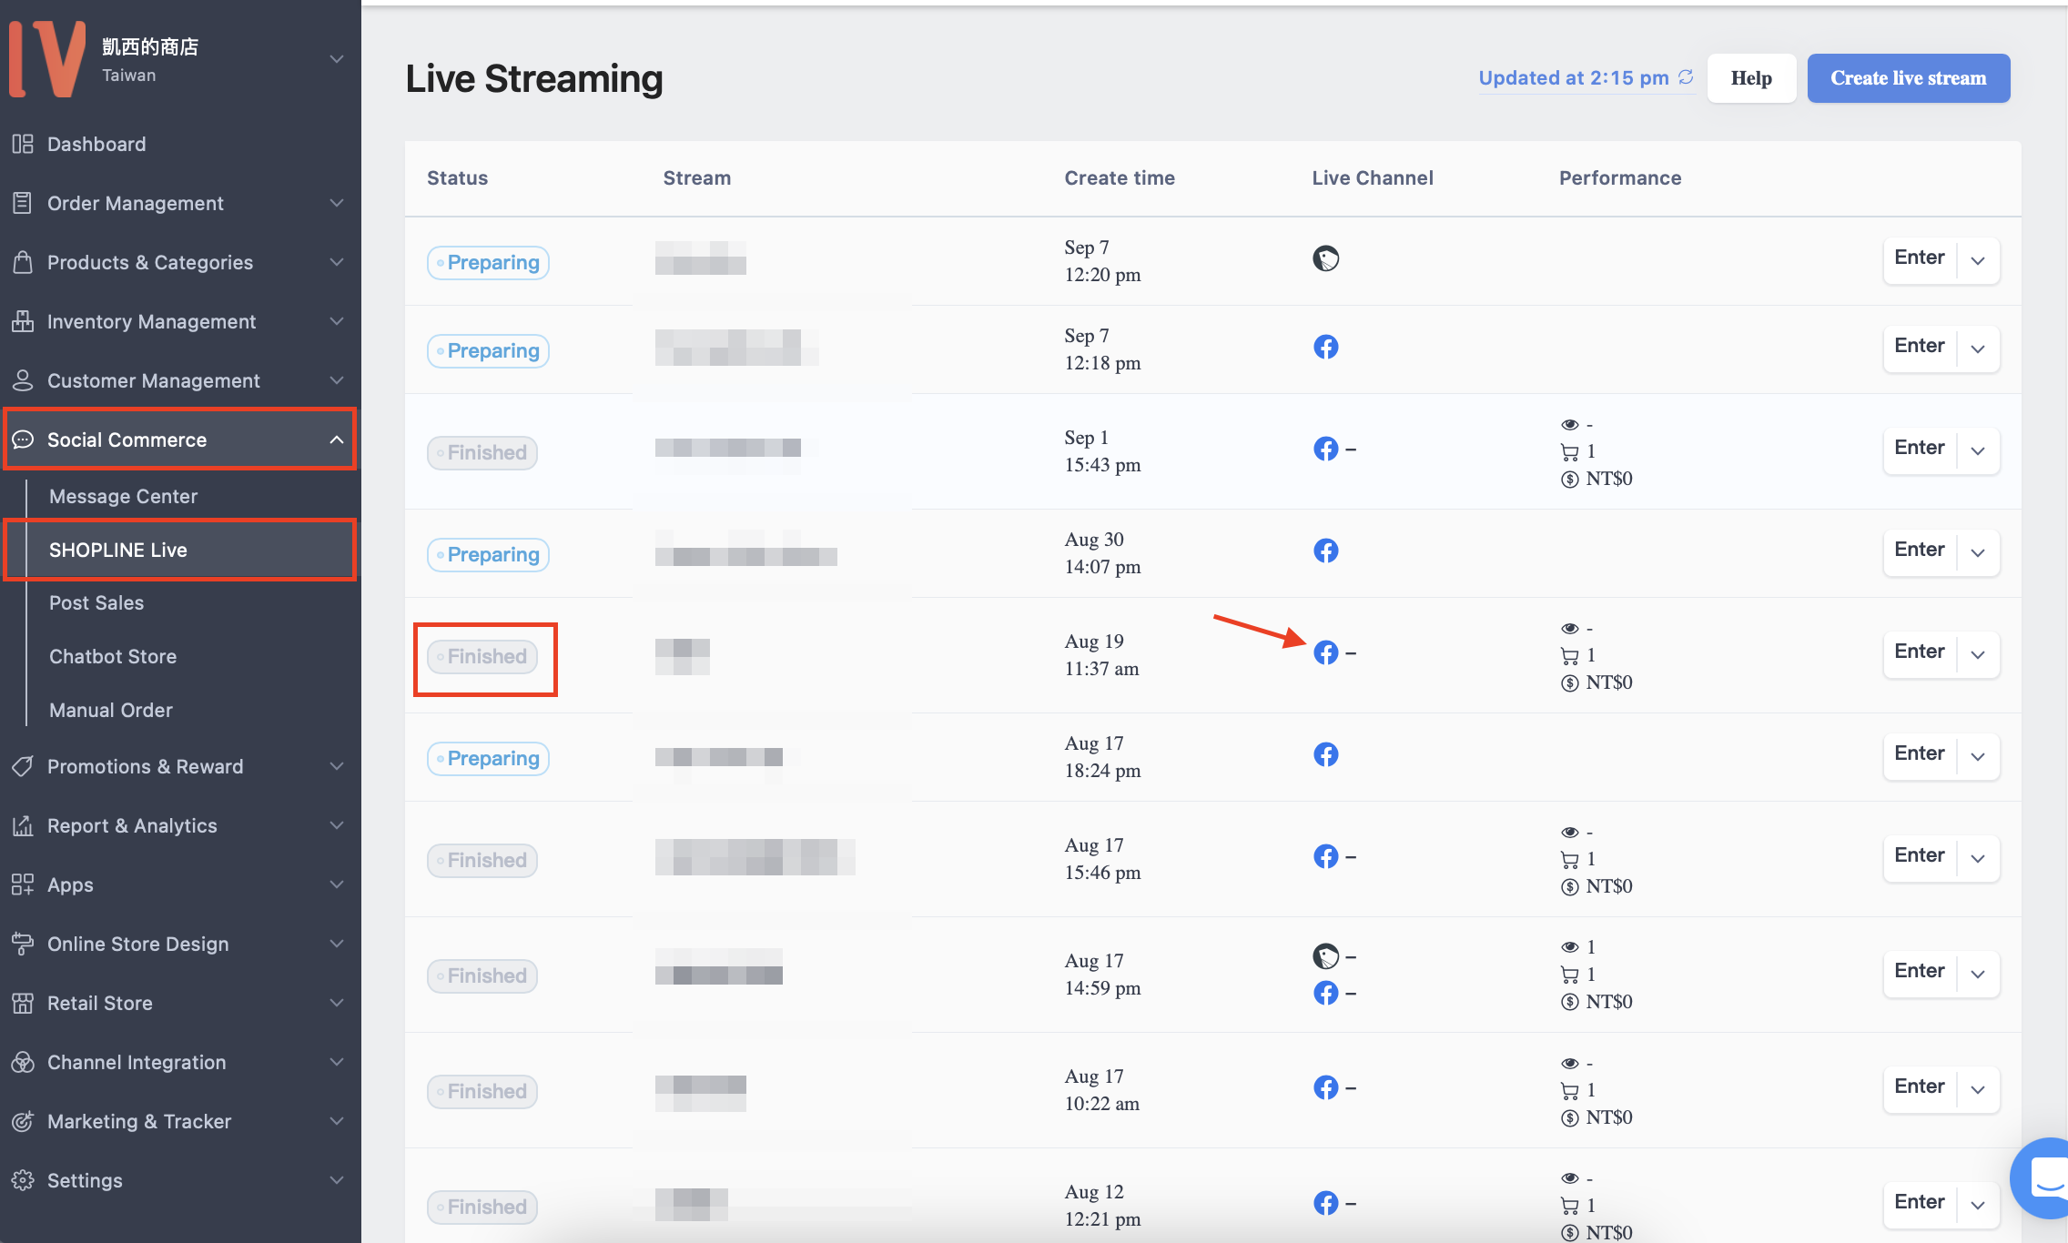This screenshot has width=2068, height=1243.
Task: Open Chatbot Store submenu item
Action: 113,656
